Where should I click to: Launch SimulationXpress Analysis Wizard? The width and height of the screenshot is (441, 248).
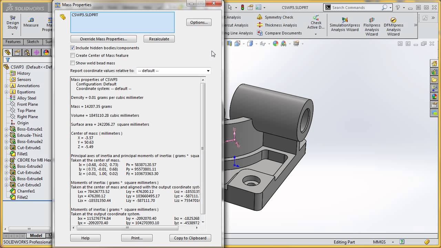click(x=345, y=25)
